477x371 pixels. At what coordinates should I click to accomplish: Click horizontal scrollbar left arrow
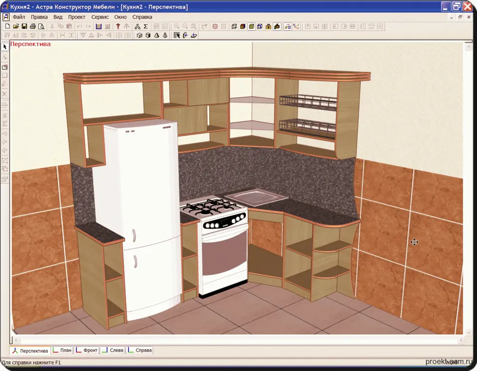coord(16,340)
